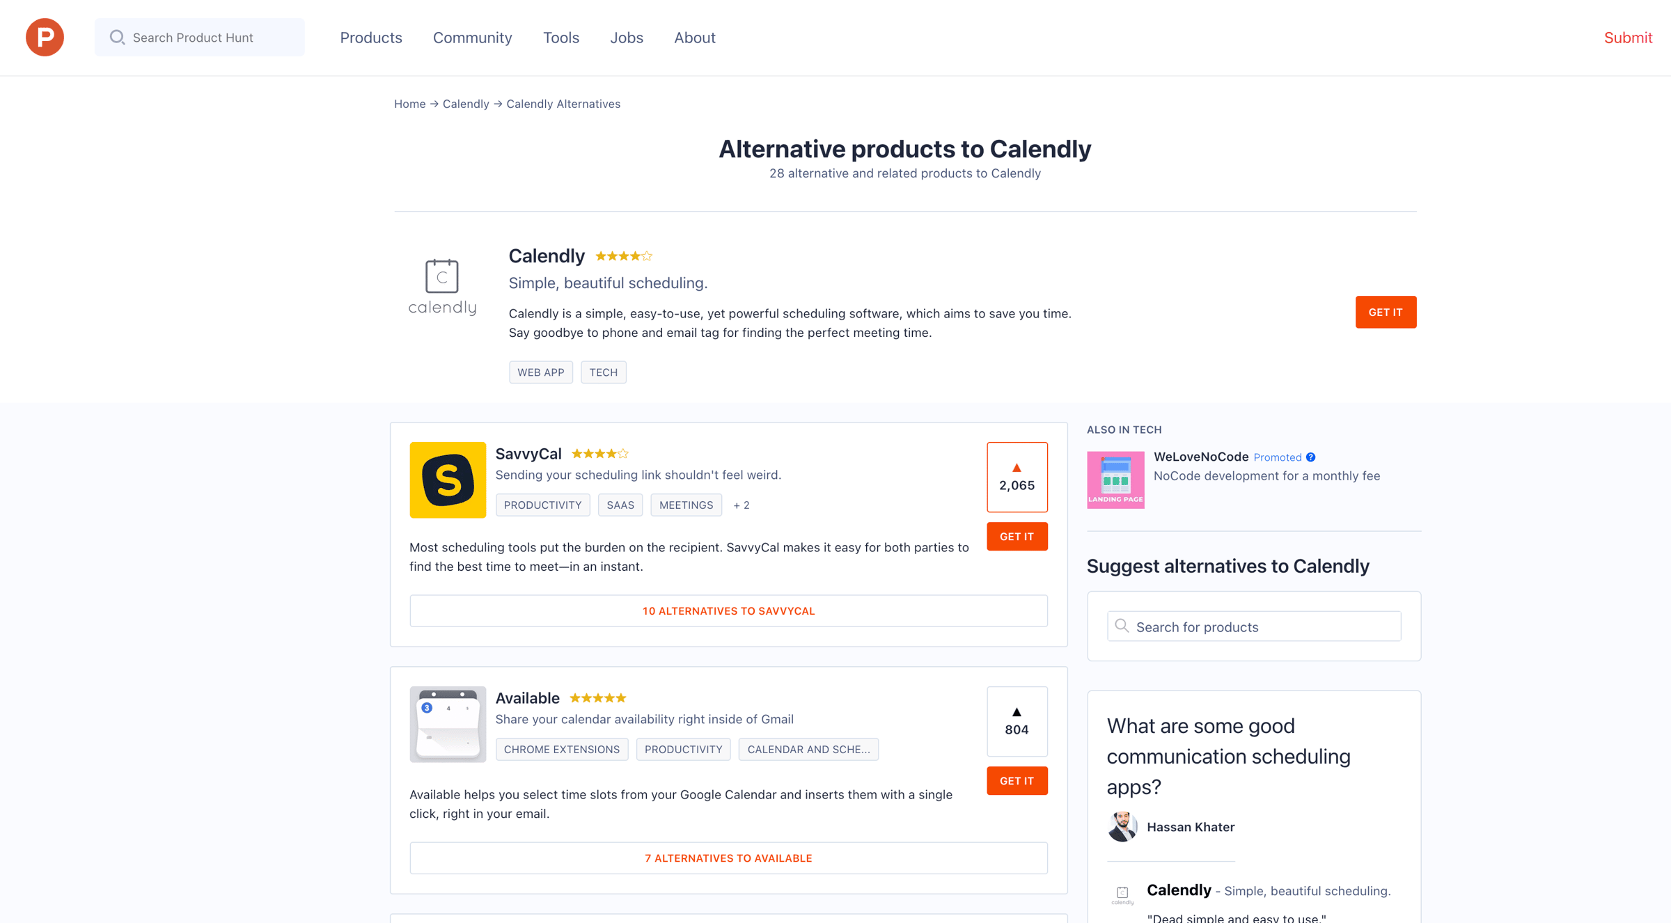Click Hassan Khater's avatar
Image resolution: width=1671 pixels, height=923 pixels.
point(1122,826)
